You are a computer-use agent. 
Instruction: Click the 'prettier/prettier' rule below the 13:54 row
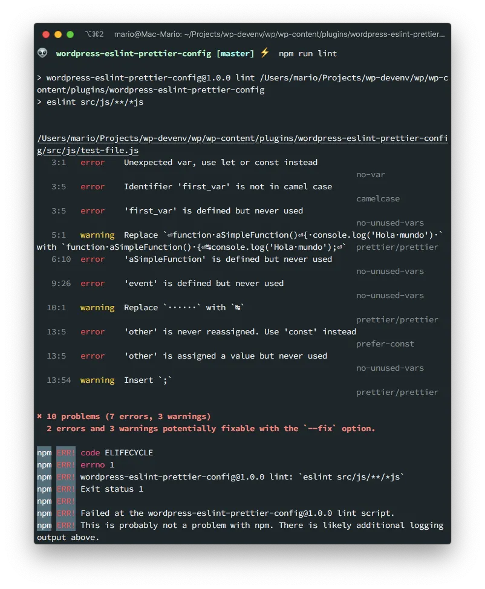(397, 392)
